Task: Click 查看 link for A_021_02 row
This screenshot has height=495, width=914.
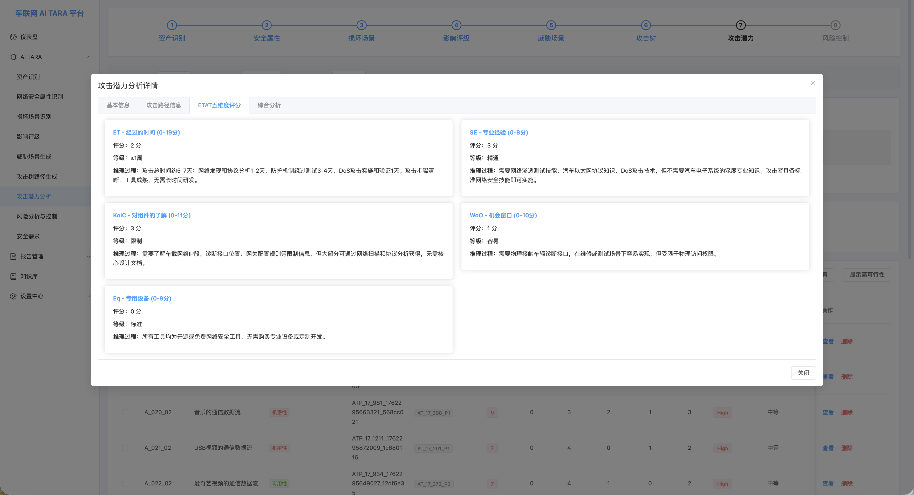Action: click(x=828, y=448)
